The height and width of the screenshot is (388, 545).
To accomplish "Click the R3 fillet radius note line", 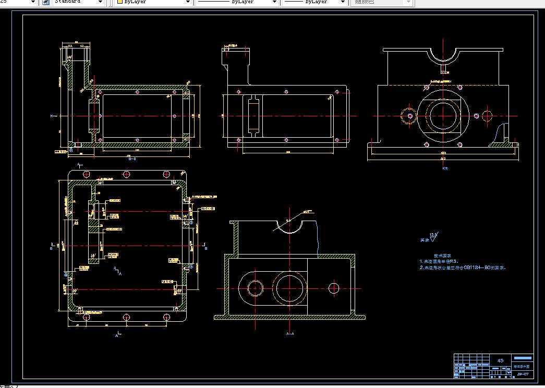I will click(x=439, y=261).
